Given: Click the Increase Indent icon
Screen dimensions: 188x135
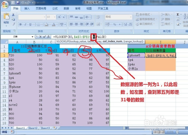Looking at the screenshot, I should pos(92,24).
